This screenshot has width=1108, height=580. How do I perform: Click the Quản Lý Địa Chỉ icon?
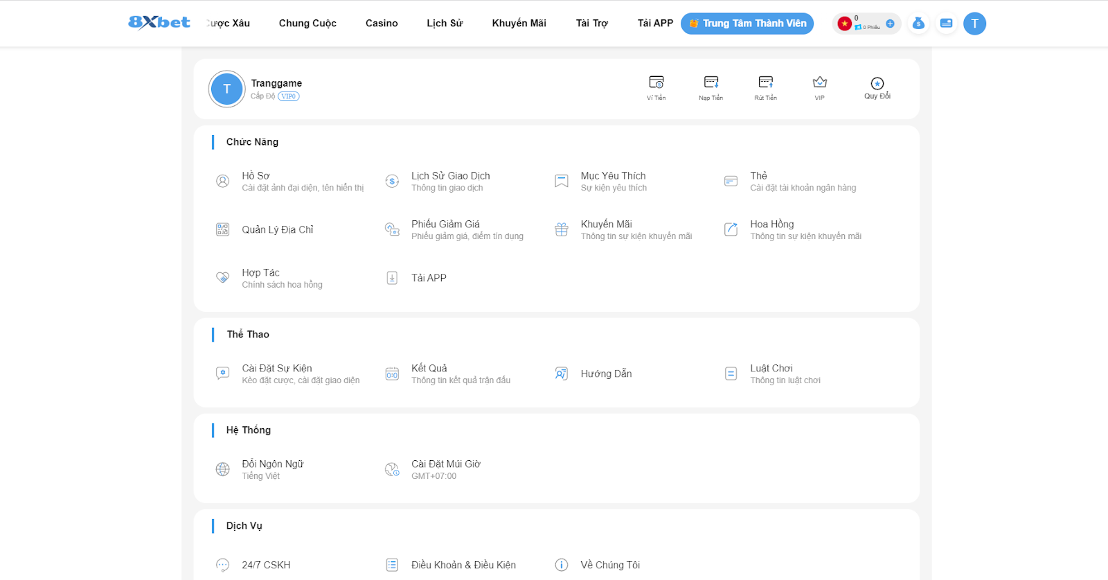(222, 229)
